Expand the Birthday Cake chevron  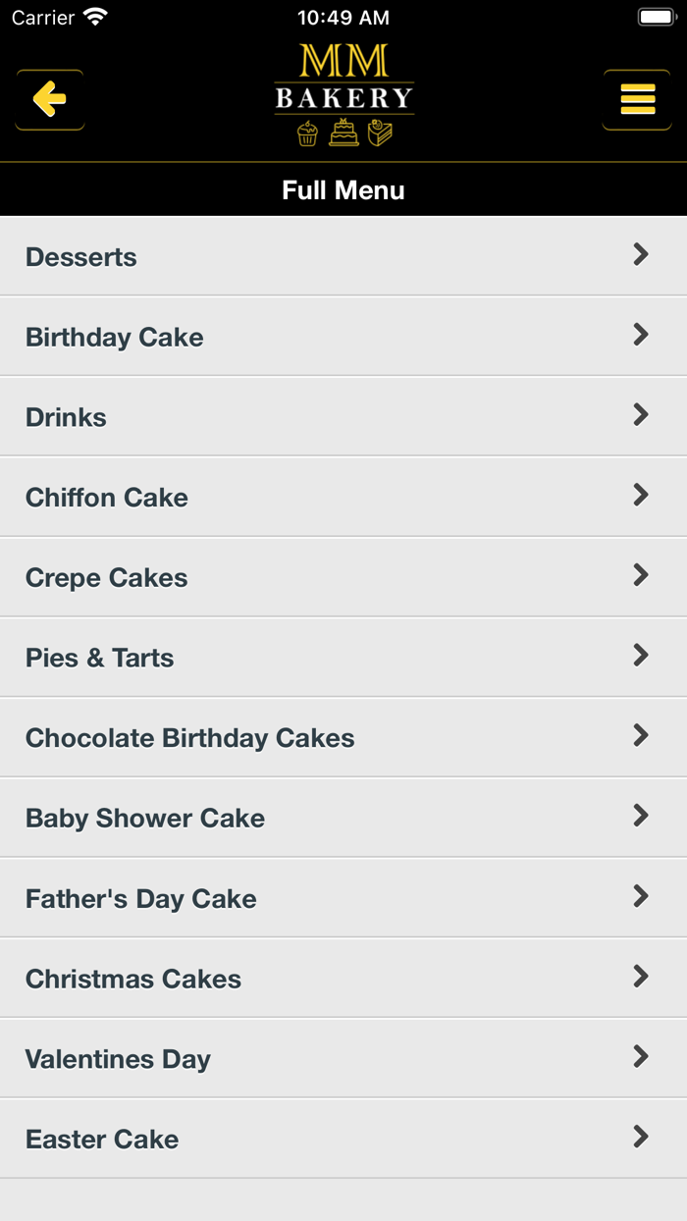641,336
